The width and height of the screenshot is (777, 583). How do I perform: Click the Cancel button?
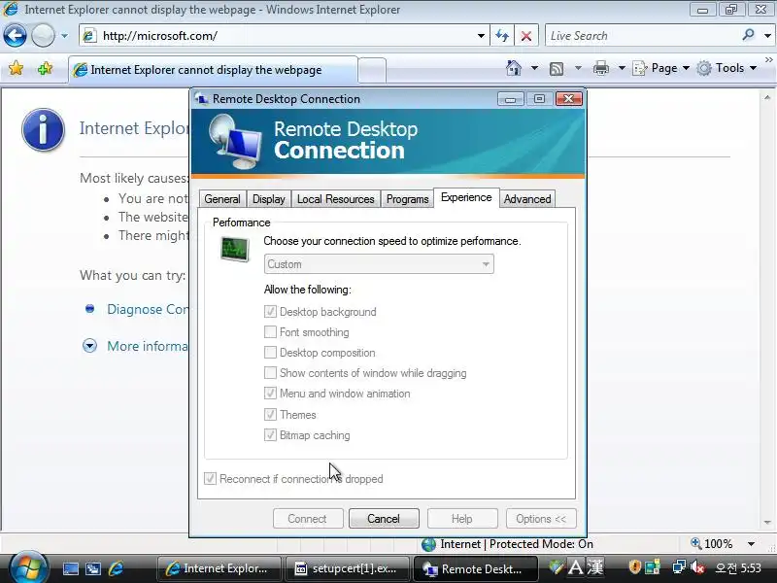[x=384, y=519]
